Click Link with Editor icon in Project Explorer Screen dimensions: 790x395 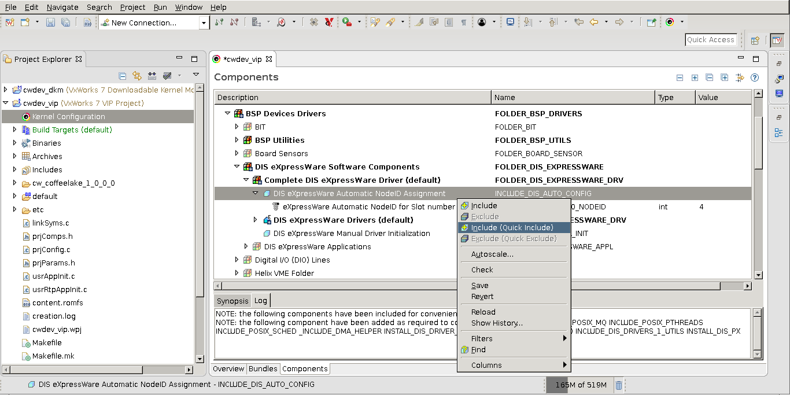pos(137,76)
